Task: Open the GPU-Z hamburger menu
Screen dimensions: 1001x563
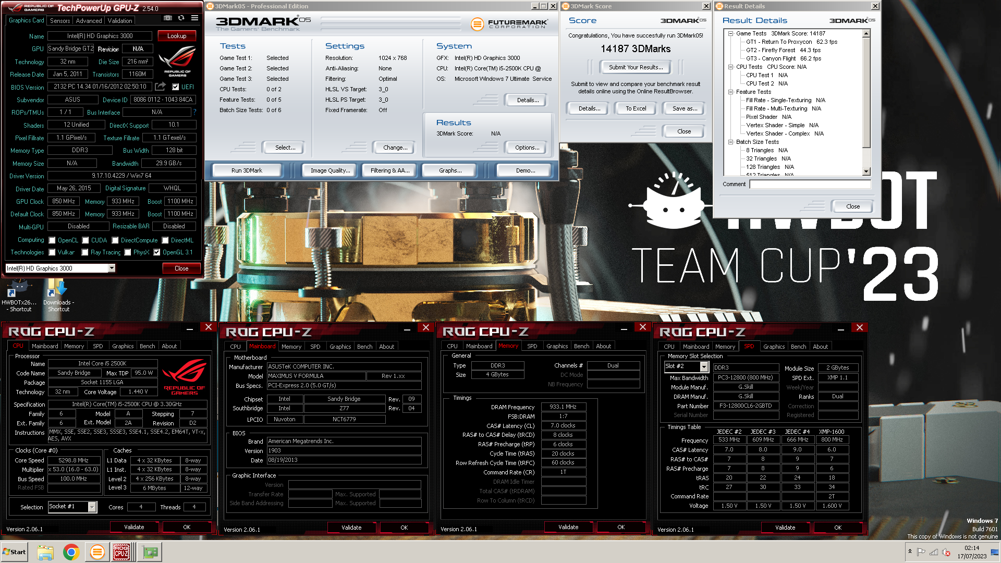Action: (194, 18)
